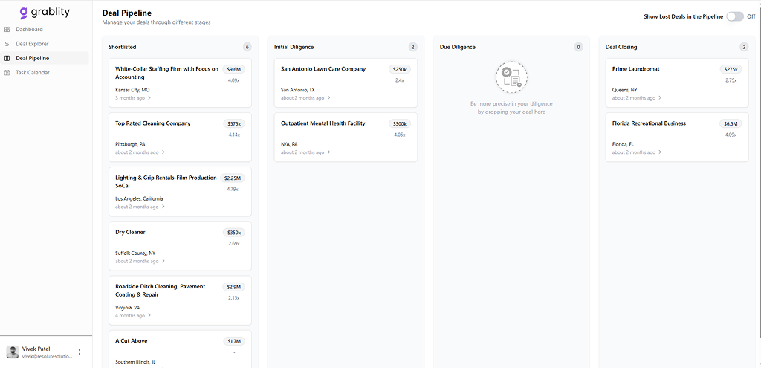Image resolution: width=761 pixels, height=368 pixels.
Task: Open the Florida Recreational Business deal title
Action: point(649,123)
